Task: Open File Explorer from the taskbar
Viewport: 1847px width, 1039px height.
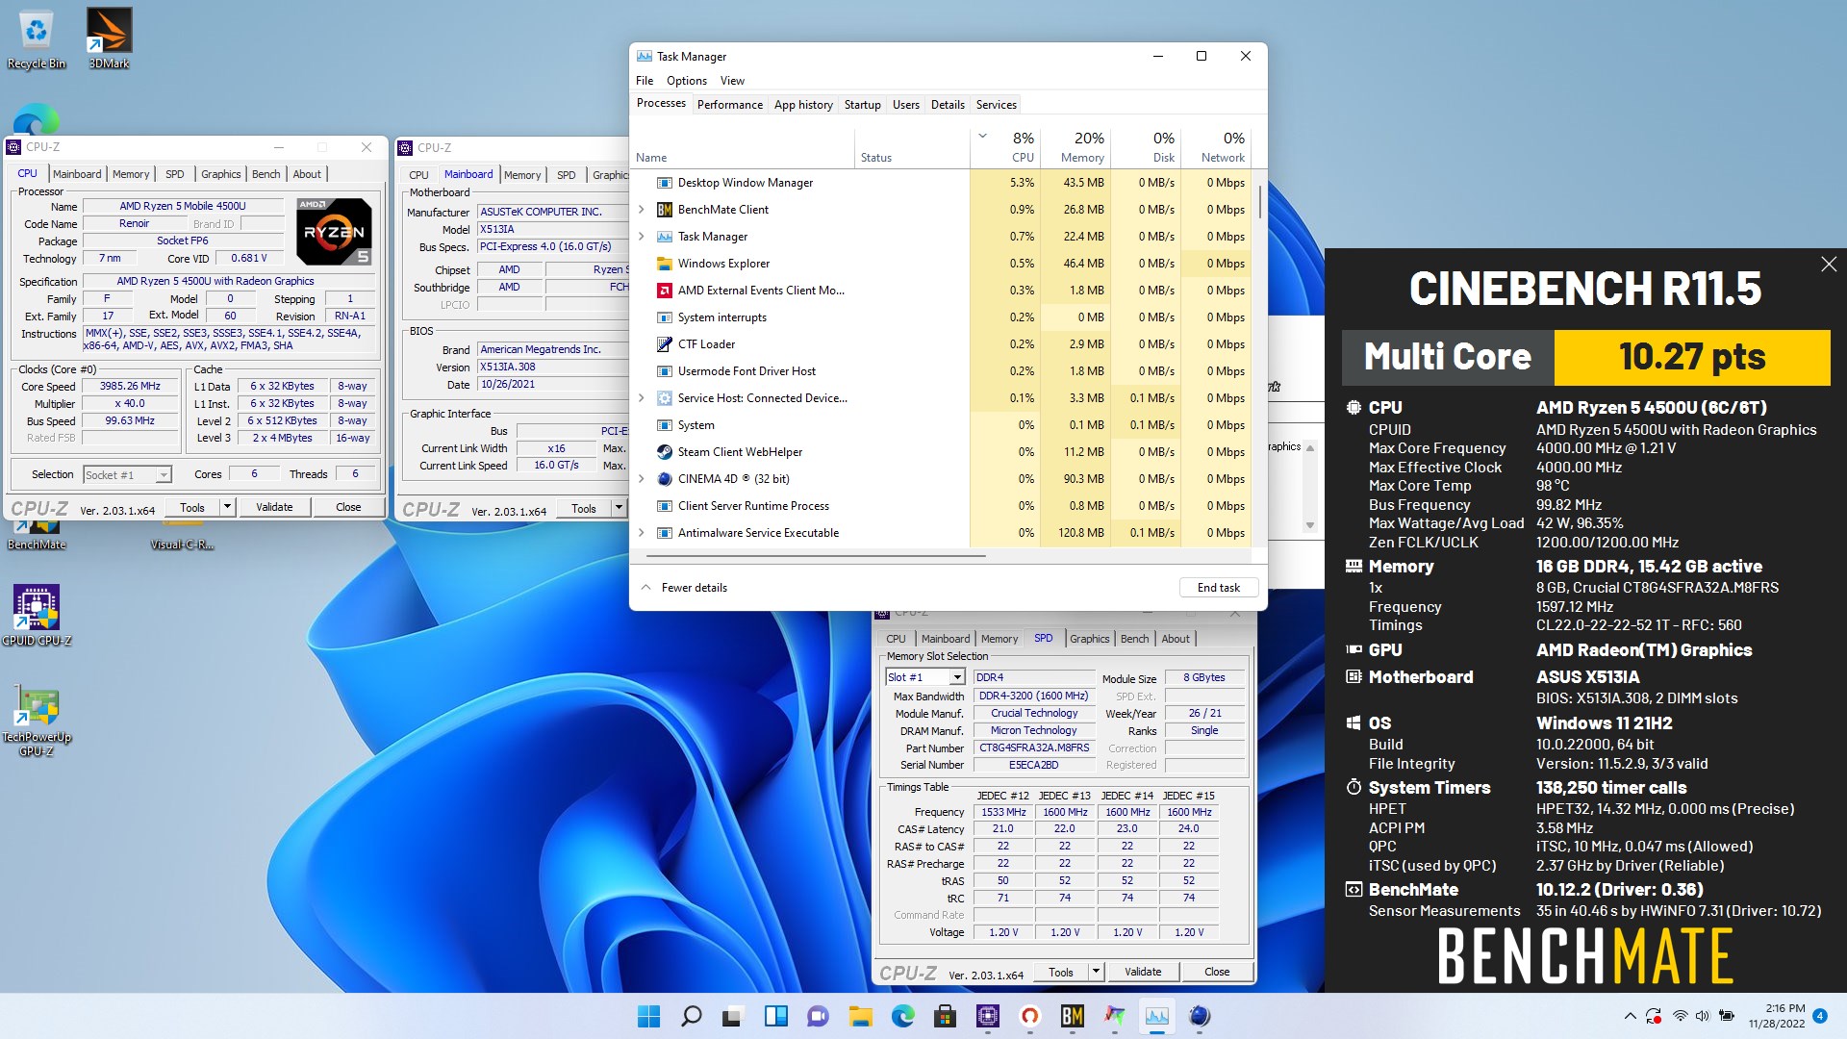Action: 860,1016
